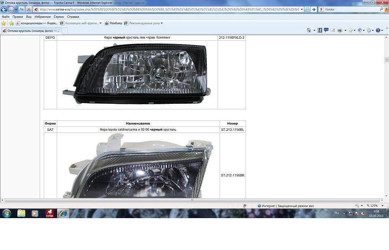Click the Windows Start button
The width and height of the screenshot is (389, 250).
coord(7,213)
